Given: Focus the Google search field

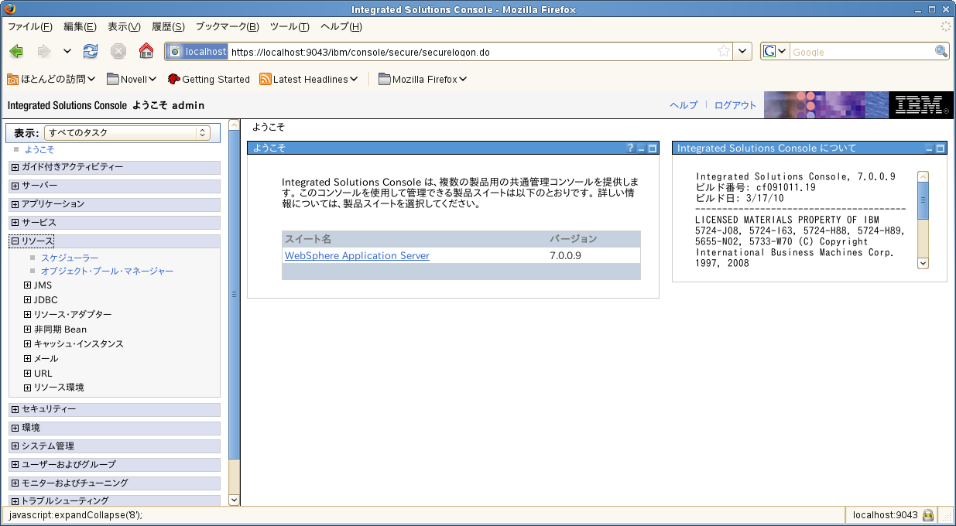Looking at the screenshot, I should tap(862, 52).
